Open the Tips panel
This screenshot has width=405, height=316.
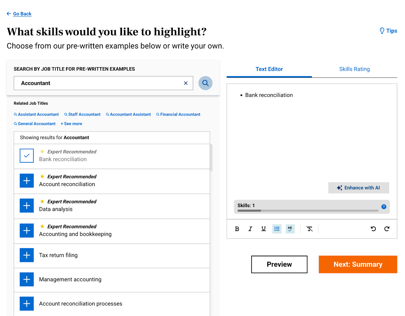(x=388, y=31)
